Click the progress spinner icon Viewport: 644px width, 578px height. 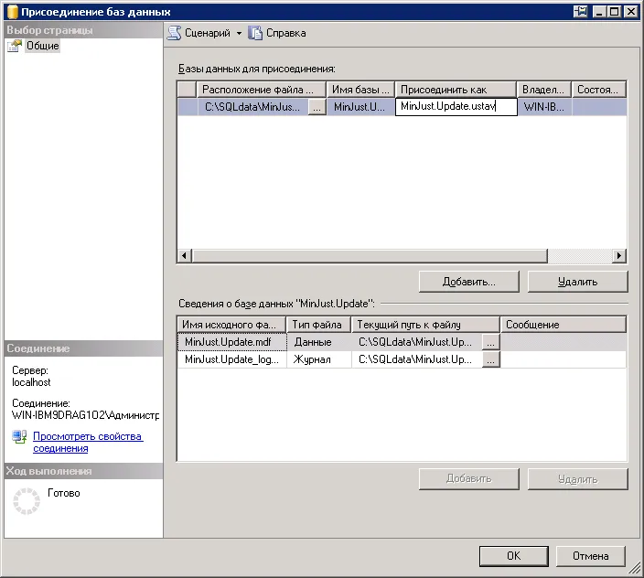27,501
